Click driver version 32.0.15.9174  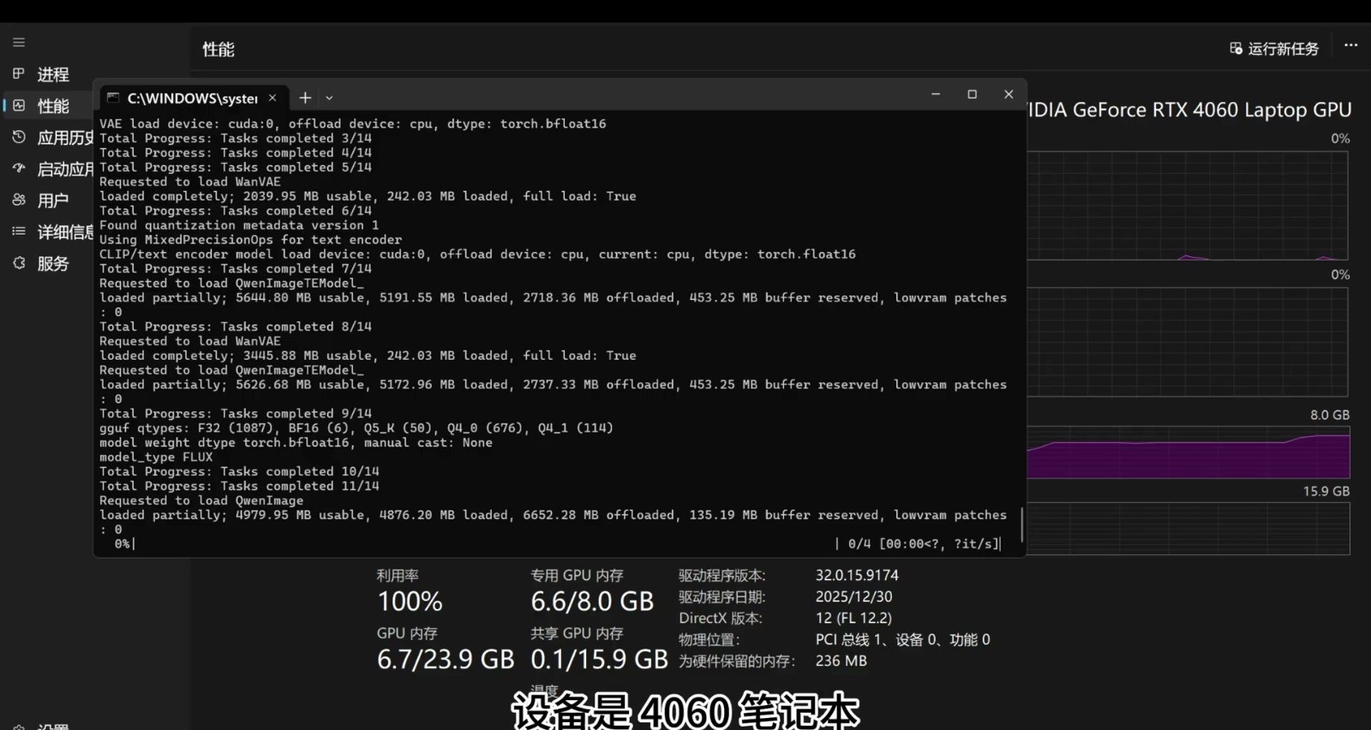pyautogui.click(x=857, y=575)
